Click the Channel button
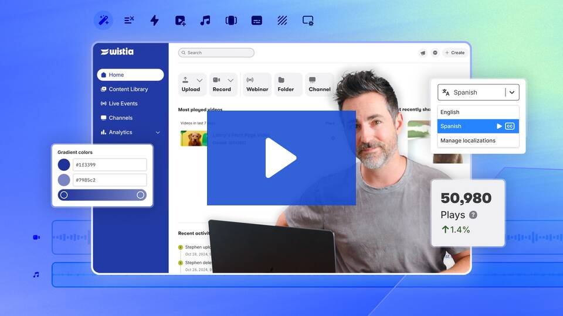This screenshot has width=563, height=316. pyautogui.click(x=320, y=84)
